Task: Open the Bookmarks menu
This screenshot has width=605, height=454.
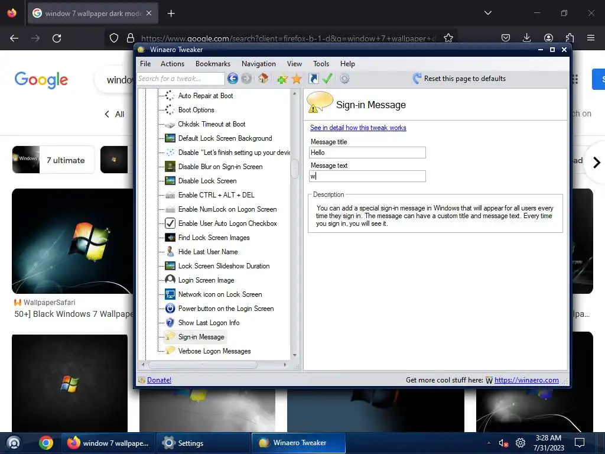Action: [213, 64]
